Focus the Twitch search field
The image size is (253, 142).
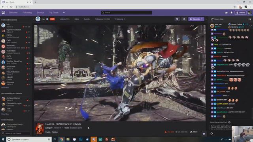click(126, 13)
